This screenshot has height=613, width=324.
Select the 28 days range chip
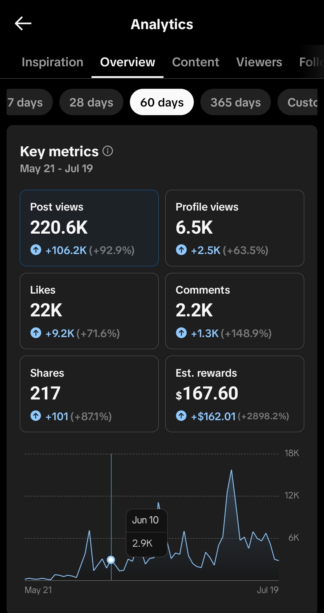(x=91, y=102)
